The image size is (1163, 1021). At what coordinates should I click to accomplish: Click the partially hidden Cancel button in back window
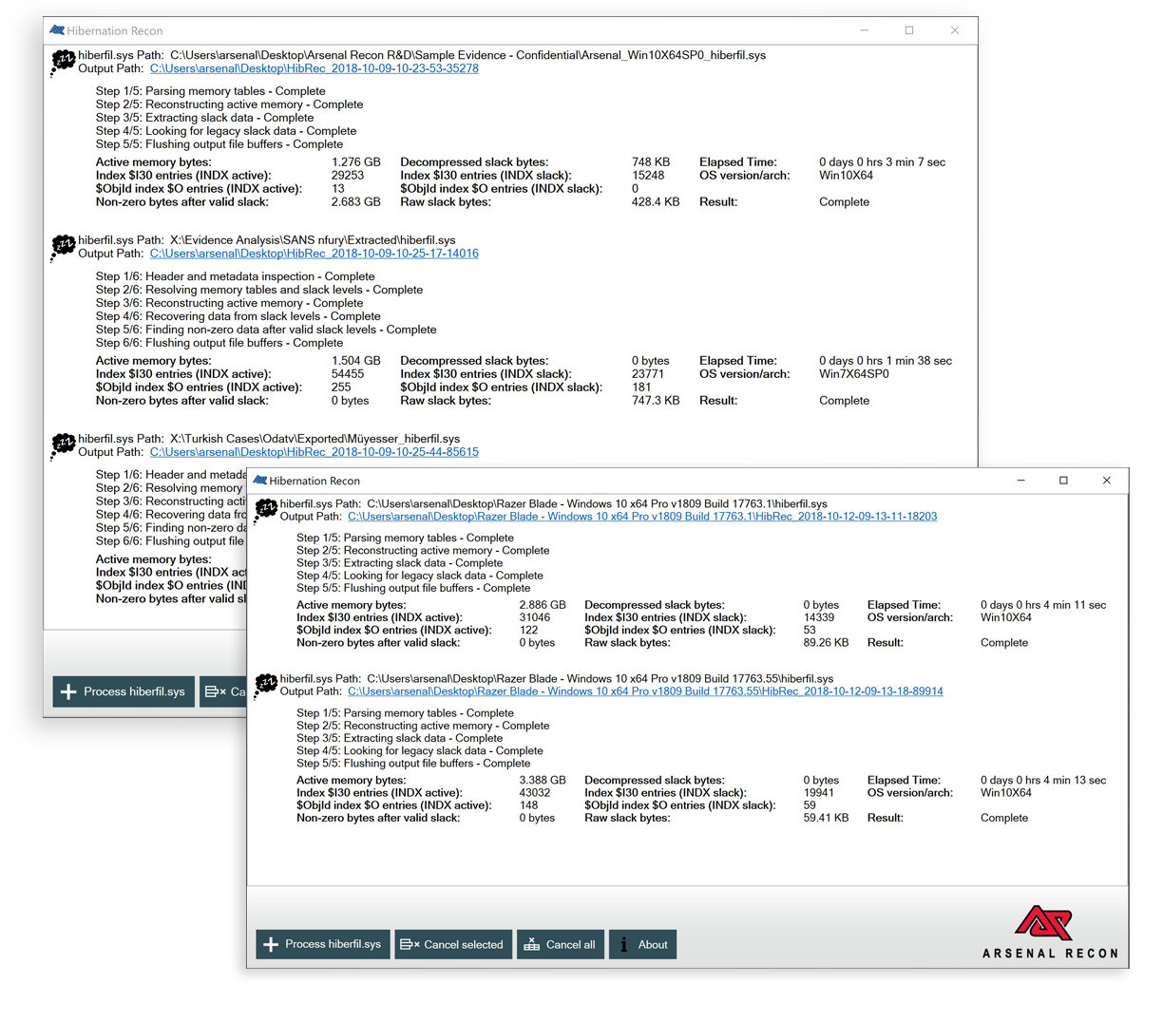[x=222, y=691]
